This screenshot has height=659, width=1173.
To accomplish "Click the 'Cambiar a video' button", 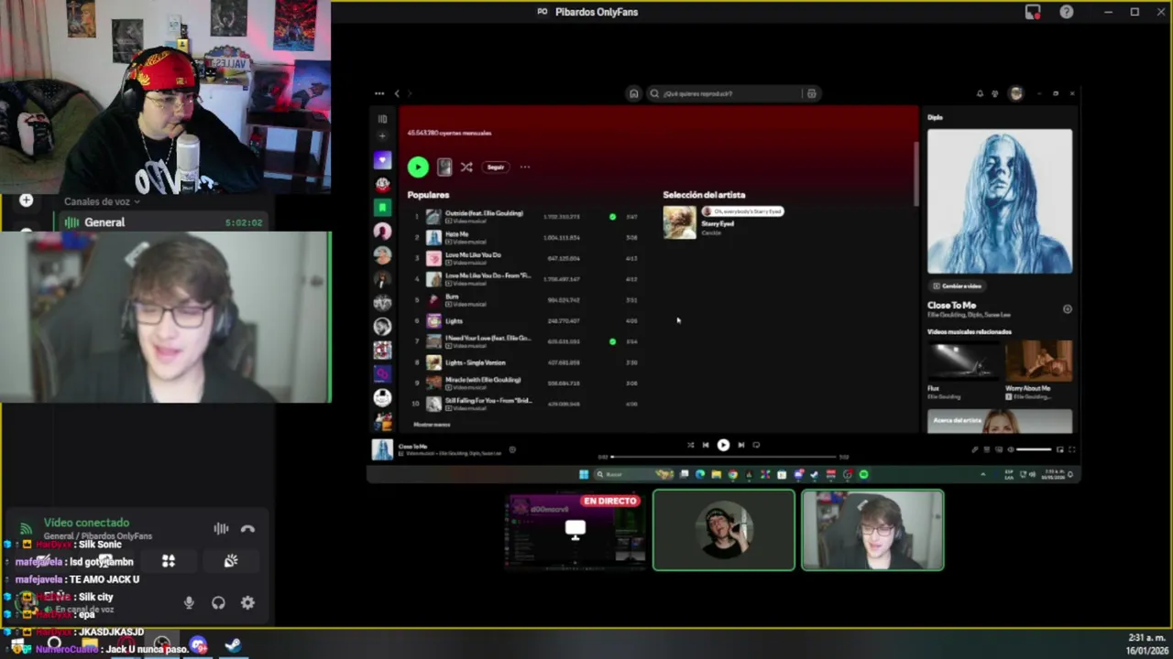I will 957,286.
